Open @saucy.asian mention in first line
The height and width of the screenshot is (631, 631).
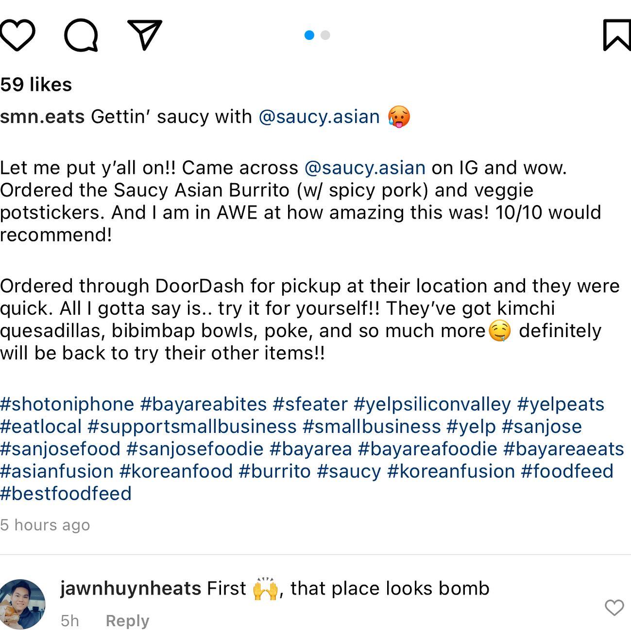[x=319, y=117]
